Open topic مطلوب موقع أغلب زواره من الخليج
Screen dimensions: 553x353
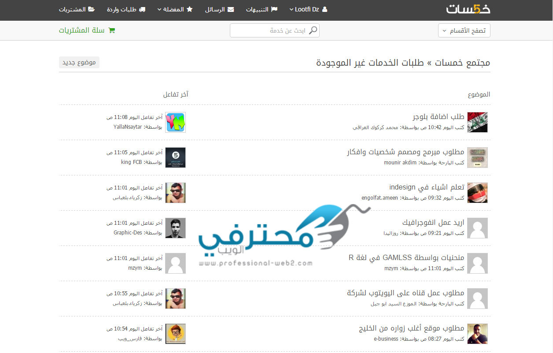(x=412, y=328)
